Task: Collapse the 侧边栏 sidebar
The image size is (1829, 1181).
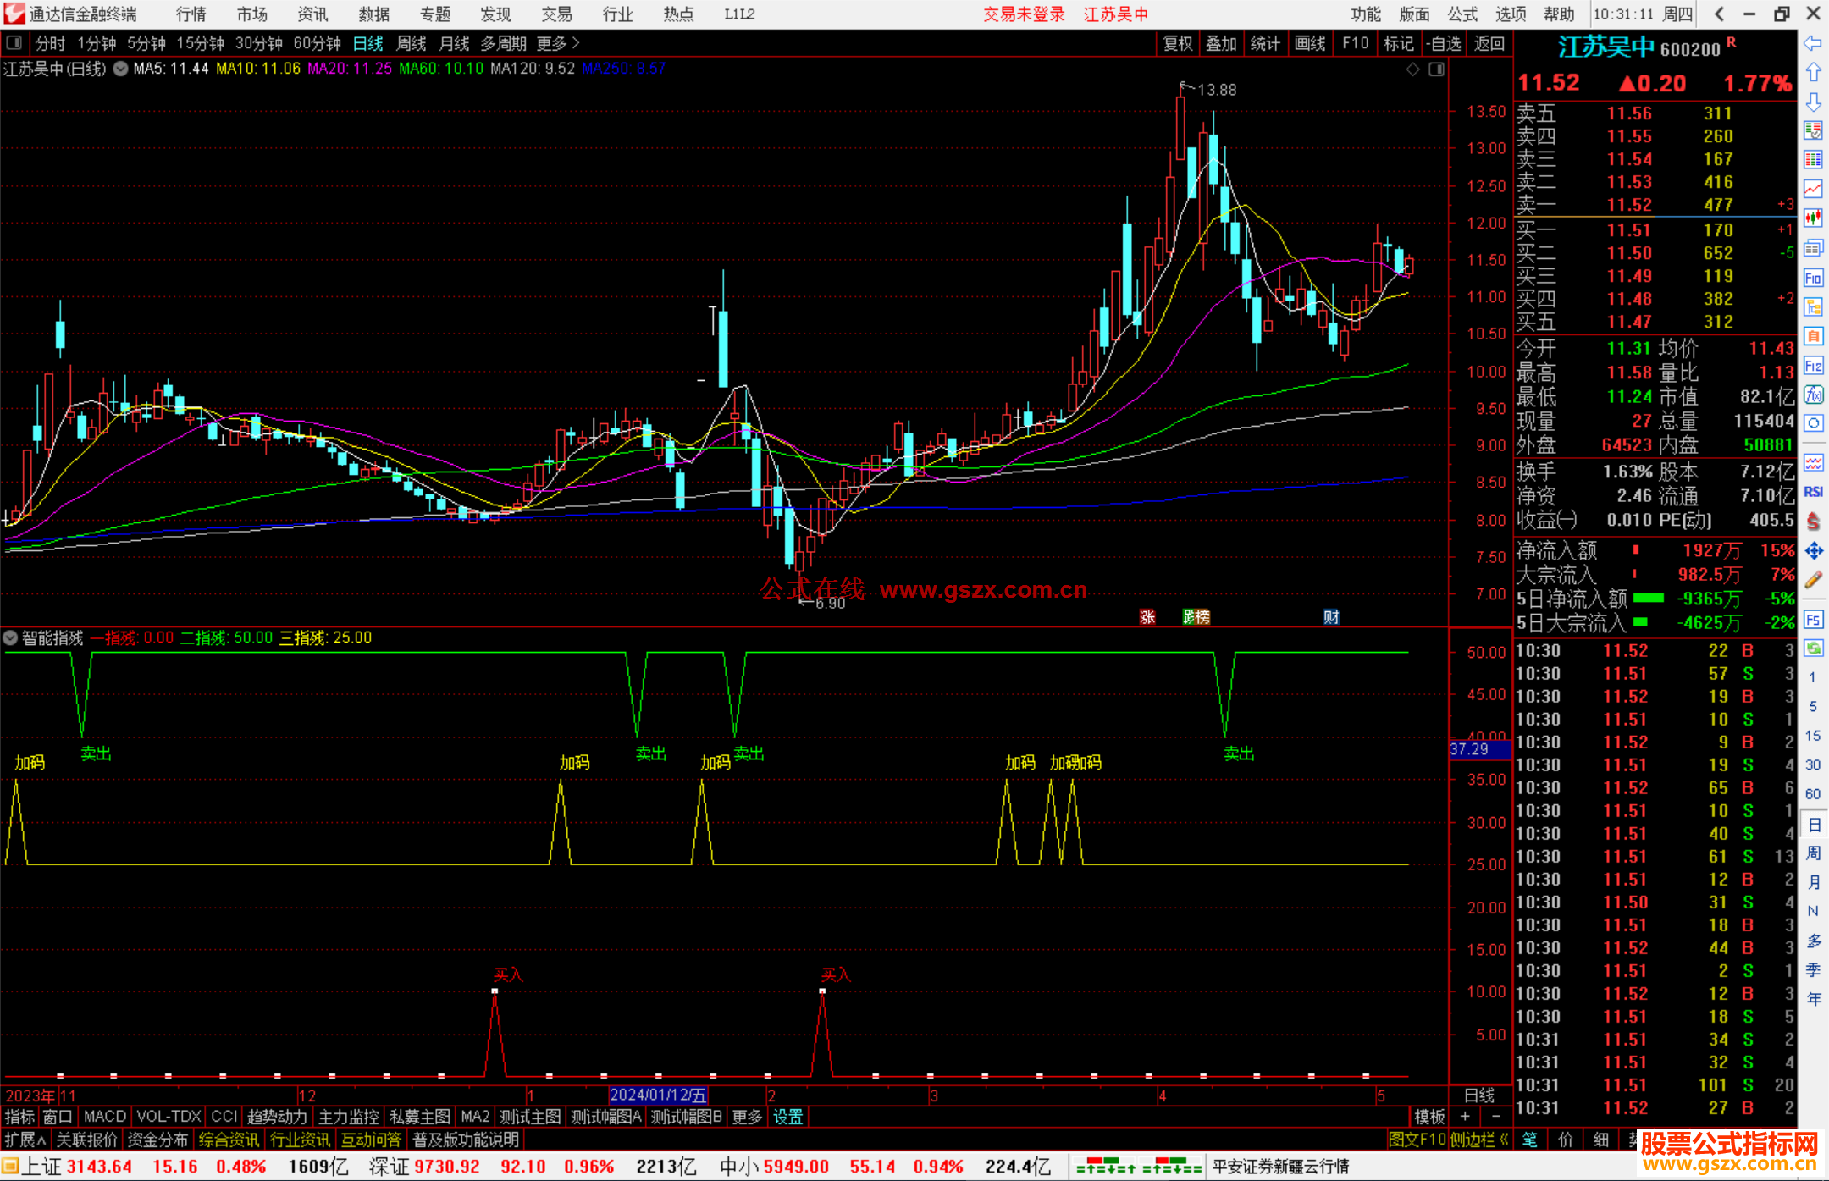Action: click(x=1480, y=1140)
